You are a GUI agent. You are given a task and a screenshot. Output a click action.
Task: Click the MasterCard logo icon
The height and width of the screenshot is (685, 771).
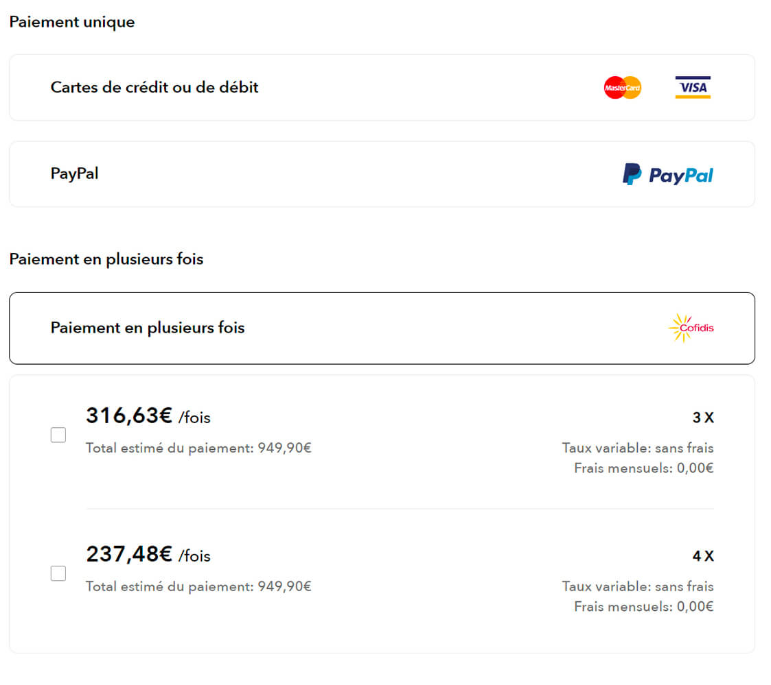623,87
